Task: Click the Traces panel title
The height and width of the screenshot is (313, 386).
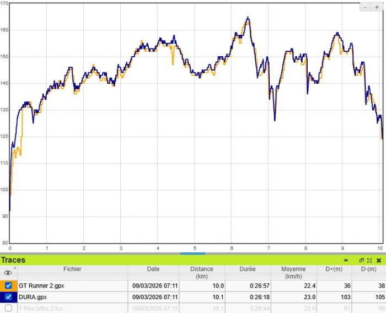Action: [x=13, y=260]
